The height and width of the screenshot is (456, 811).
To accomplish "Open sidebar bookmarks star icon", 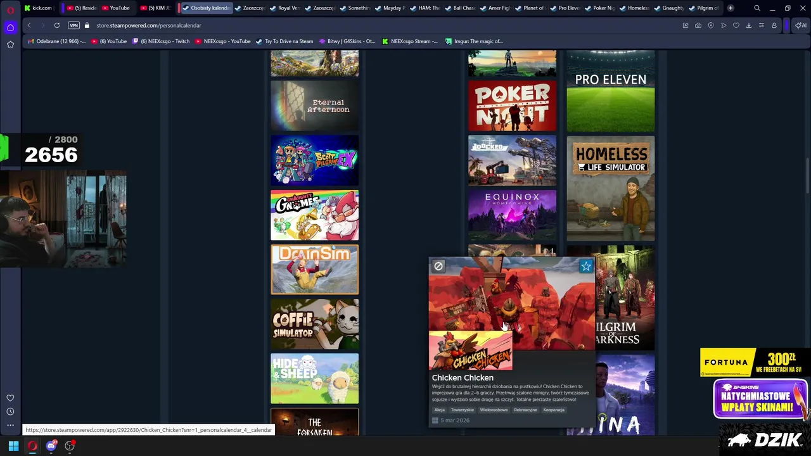I will click(x=10, y=44).
